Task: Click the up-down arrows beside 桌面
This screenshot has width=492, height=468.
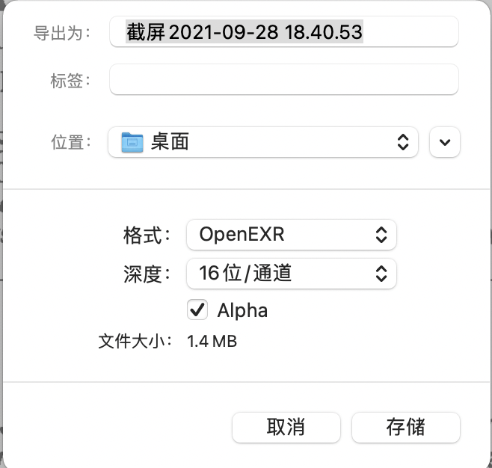Action: [x=402, y=142]
